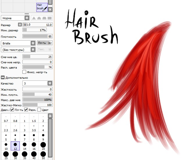Select the Hair brush tool preset

coord(42,7)
